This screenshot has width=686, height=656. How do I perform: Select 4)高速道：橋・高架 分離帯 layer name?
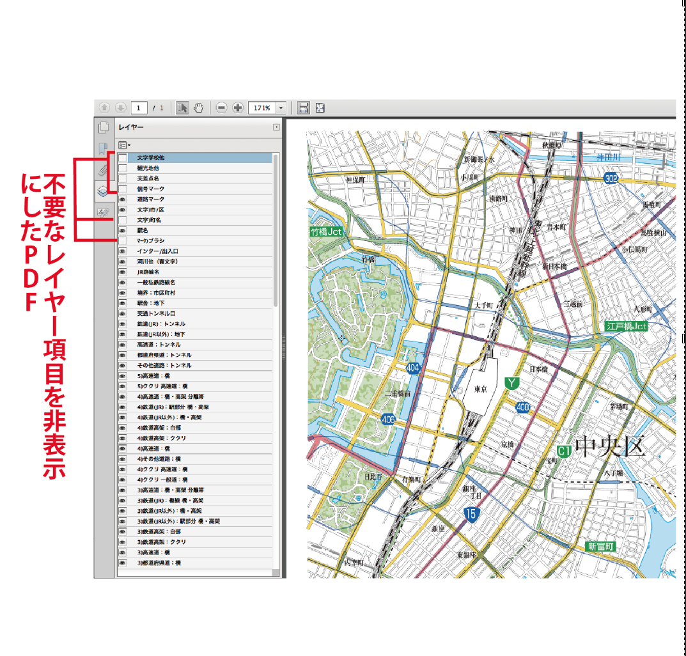(170, 396)
